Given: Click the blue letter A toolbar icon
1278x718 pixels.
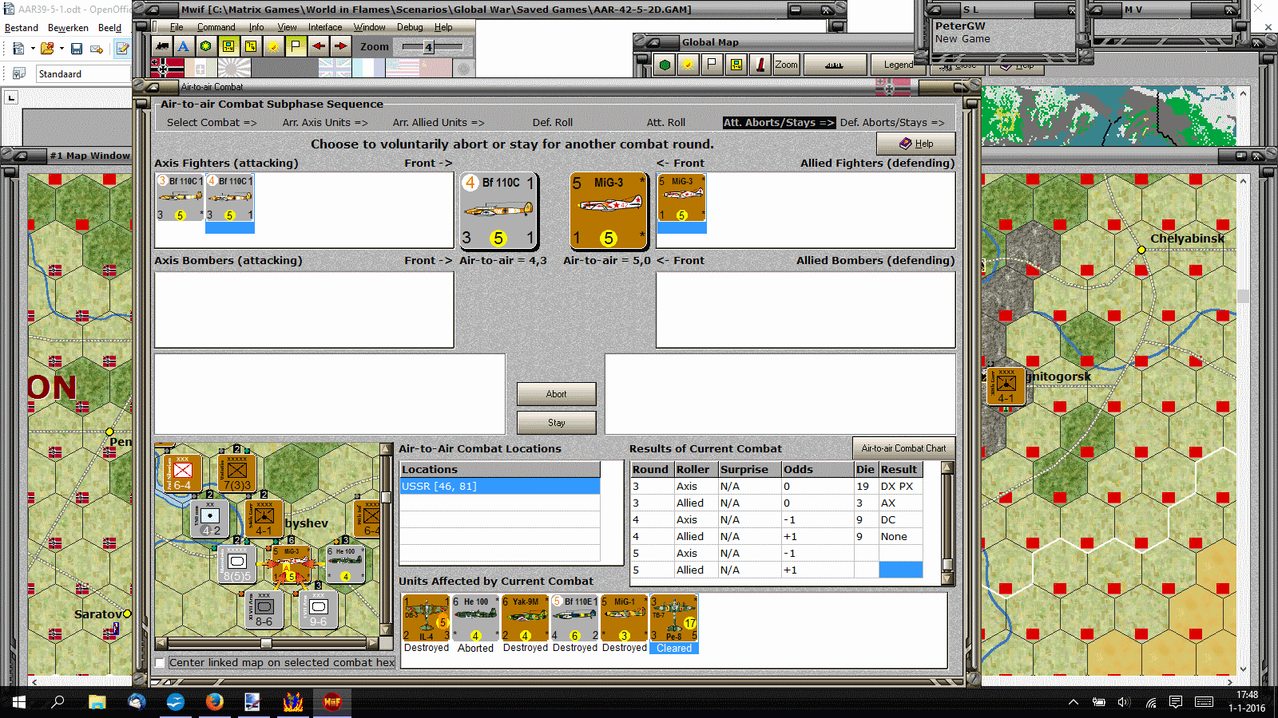Looking at the screenshot, I should 184,46.
